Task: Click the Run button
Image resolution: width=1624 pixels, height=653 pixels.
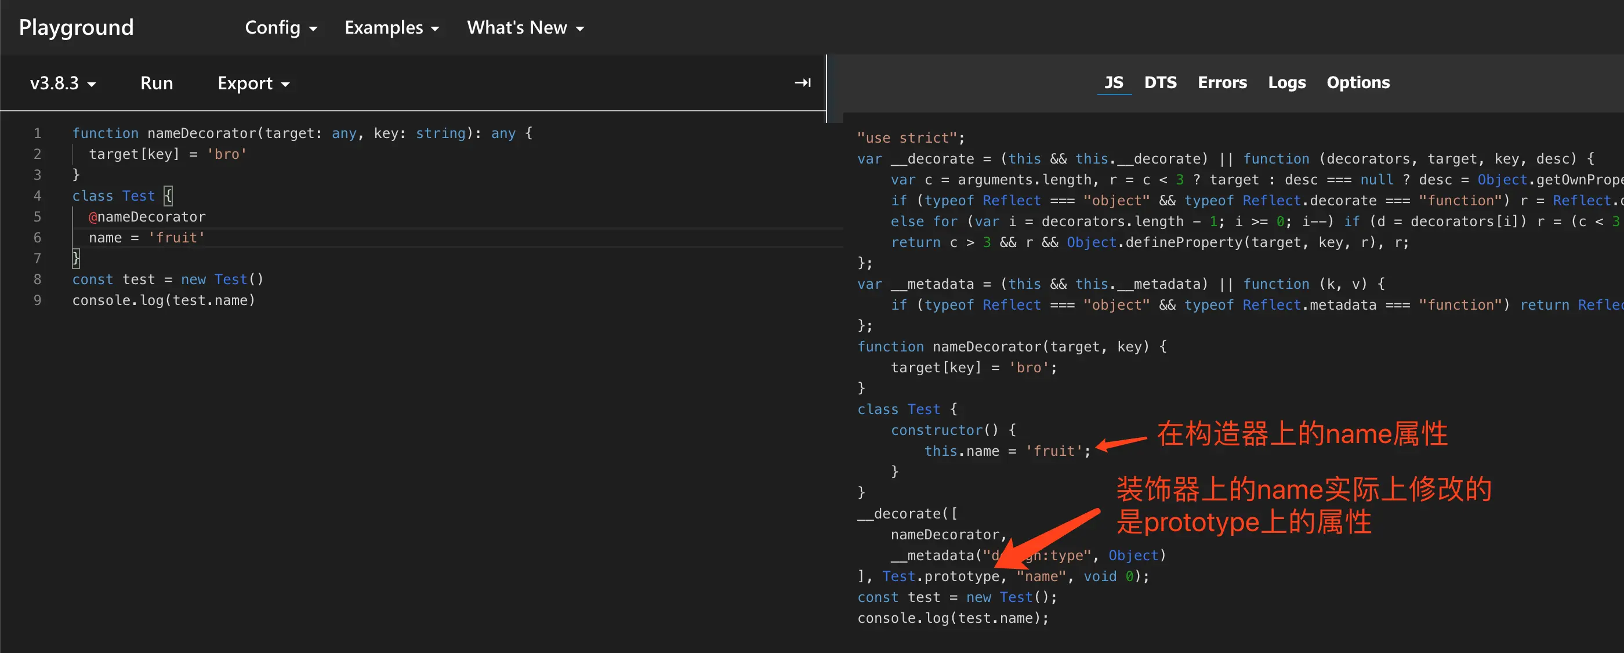Action: pos(157,83)
